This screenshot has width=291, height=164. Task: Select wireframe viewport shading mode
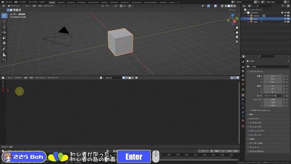pos(226,6)
